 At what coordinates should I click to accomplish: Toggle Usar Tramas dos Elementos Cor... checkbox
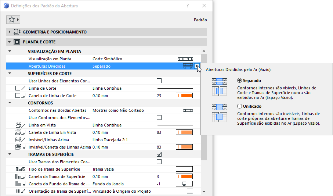(x=159, y=162)
